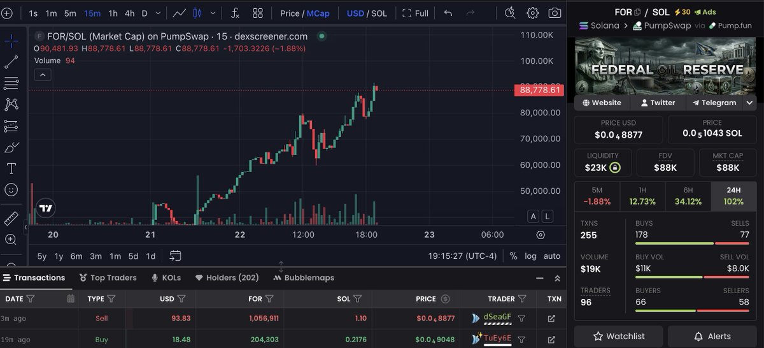Open transaction link for TuEy6E buy row
Image resolution: width=764 pixels, height=348 pixels.
click(551, 340)
